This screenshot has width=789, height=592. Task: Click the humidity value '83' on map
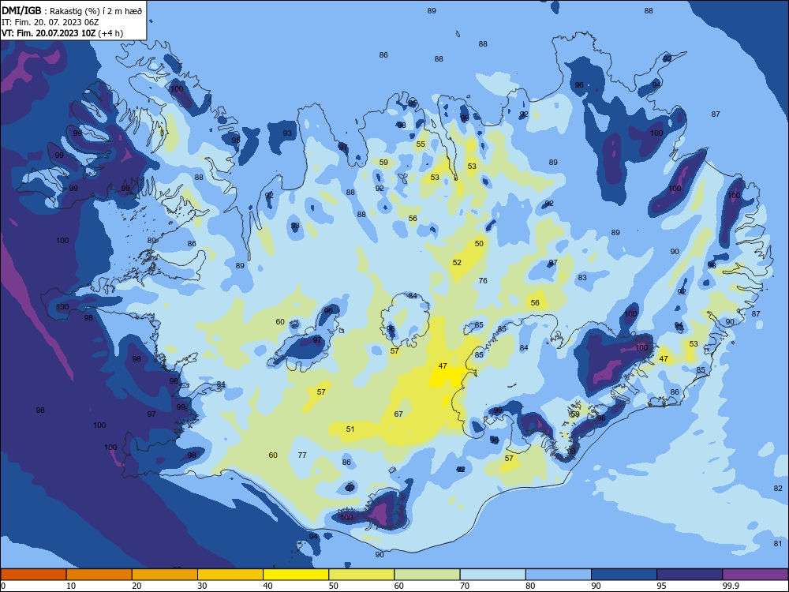point(582,277)
